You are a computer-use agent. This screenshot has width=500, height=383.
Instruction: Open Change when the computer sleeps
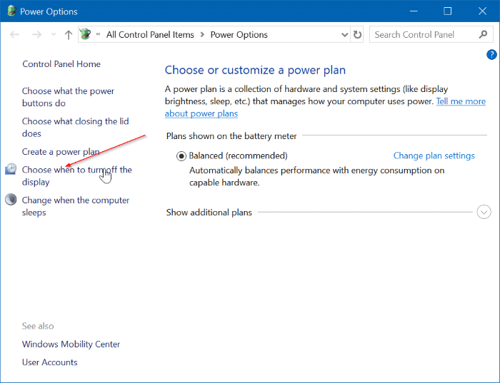point(76,206)
